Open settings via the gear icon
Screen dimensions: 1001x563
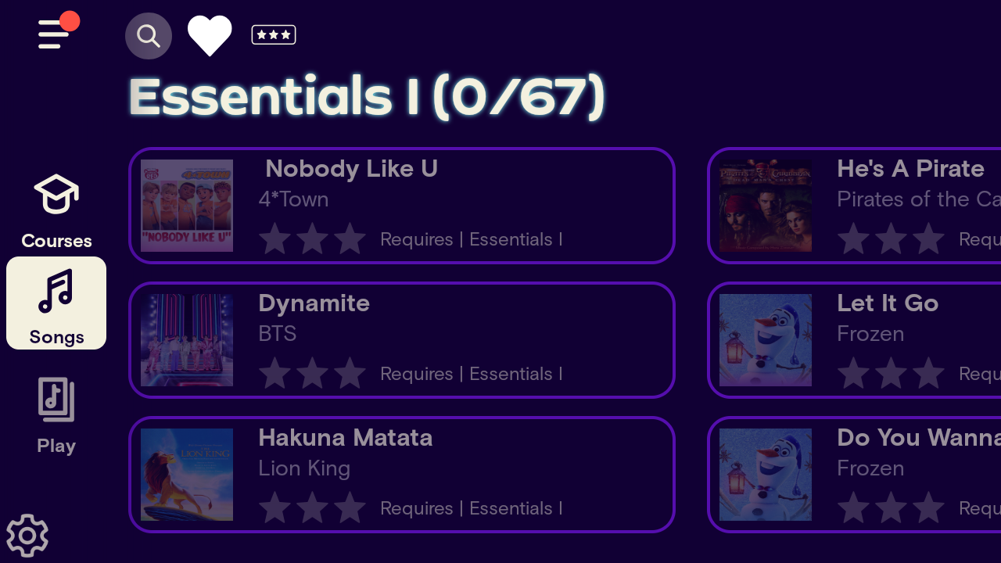pyautogui.click(x=27, y=536)
